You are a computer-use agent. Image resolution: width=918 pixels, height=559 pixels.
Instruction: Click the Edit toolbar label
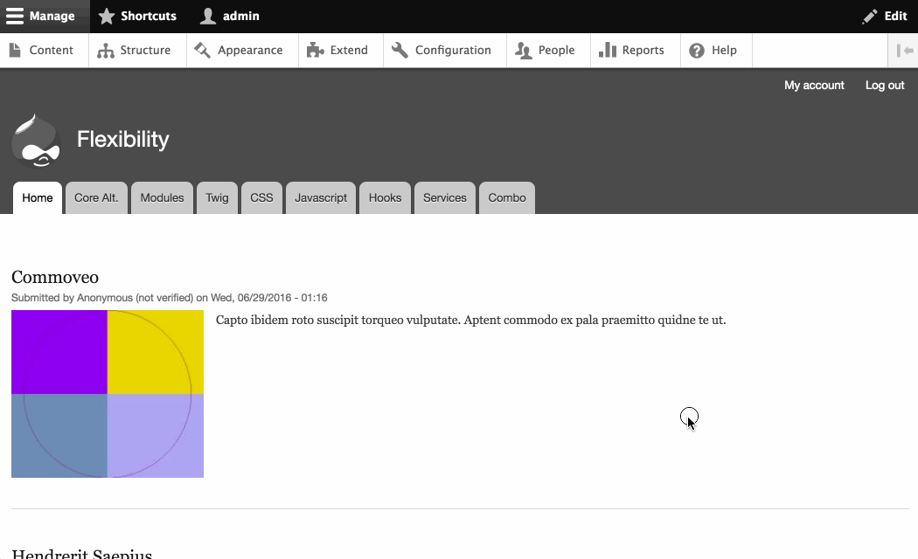[896, 16]
